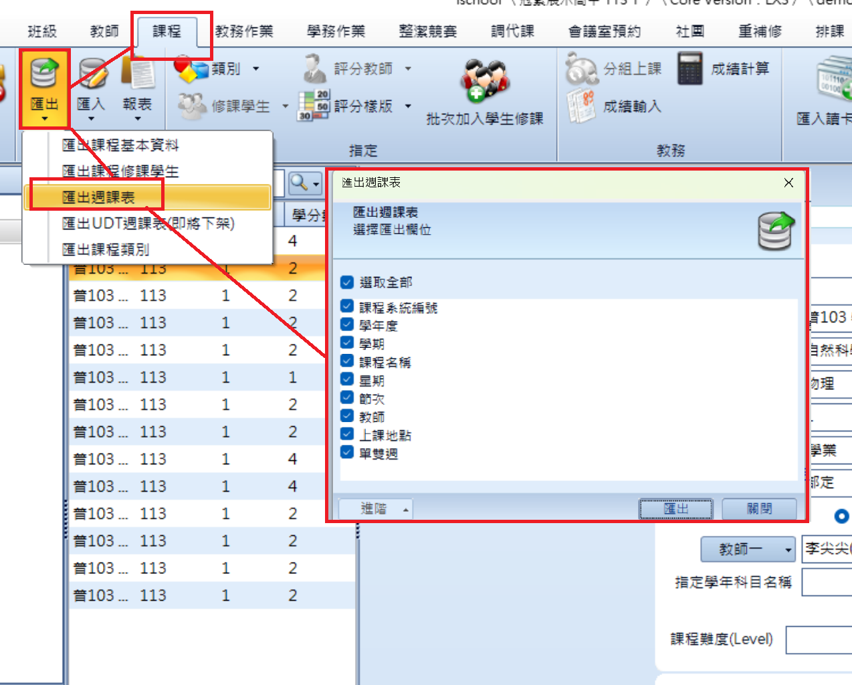Click the 成績計算 calculator icon
852x685 pixels.
click(x=689, y=69)
